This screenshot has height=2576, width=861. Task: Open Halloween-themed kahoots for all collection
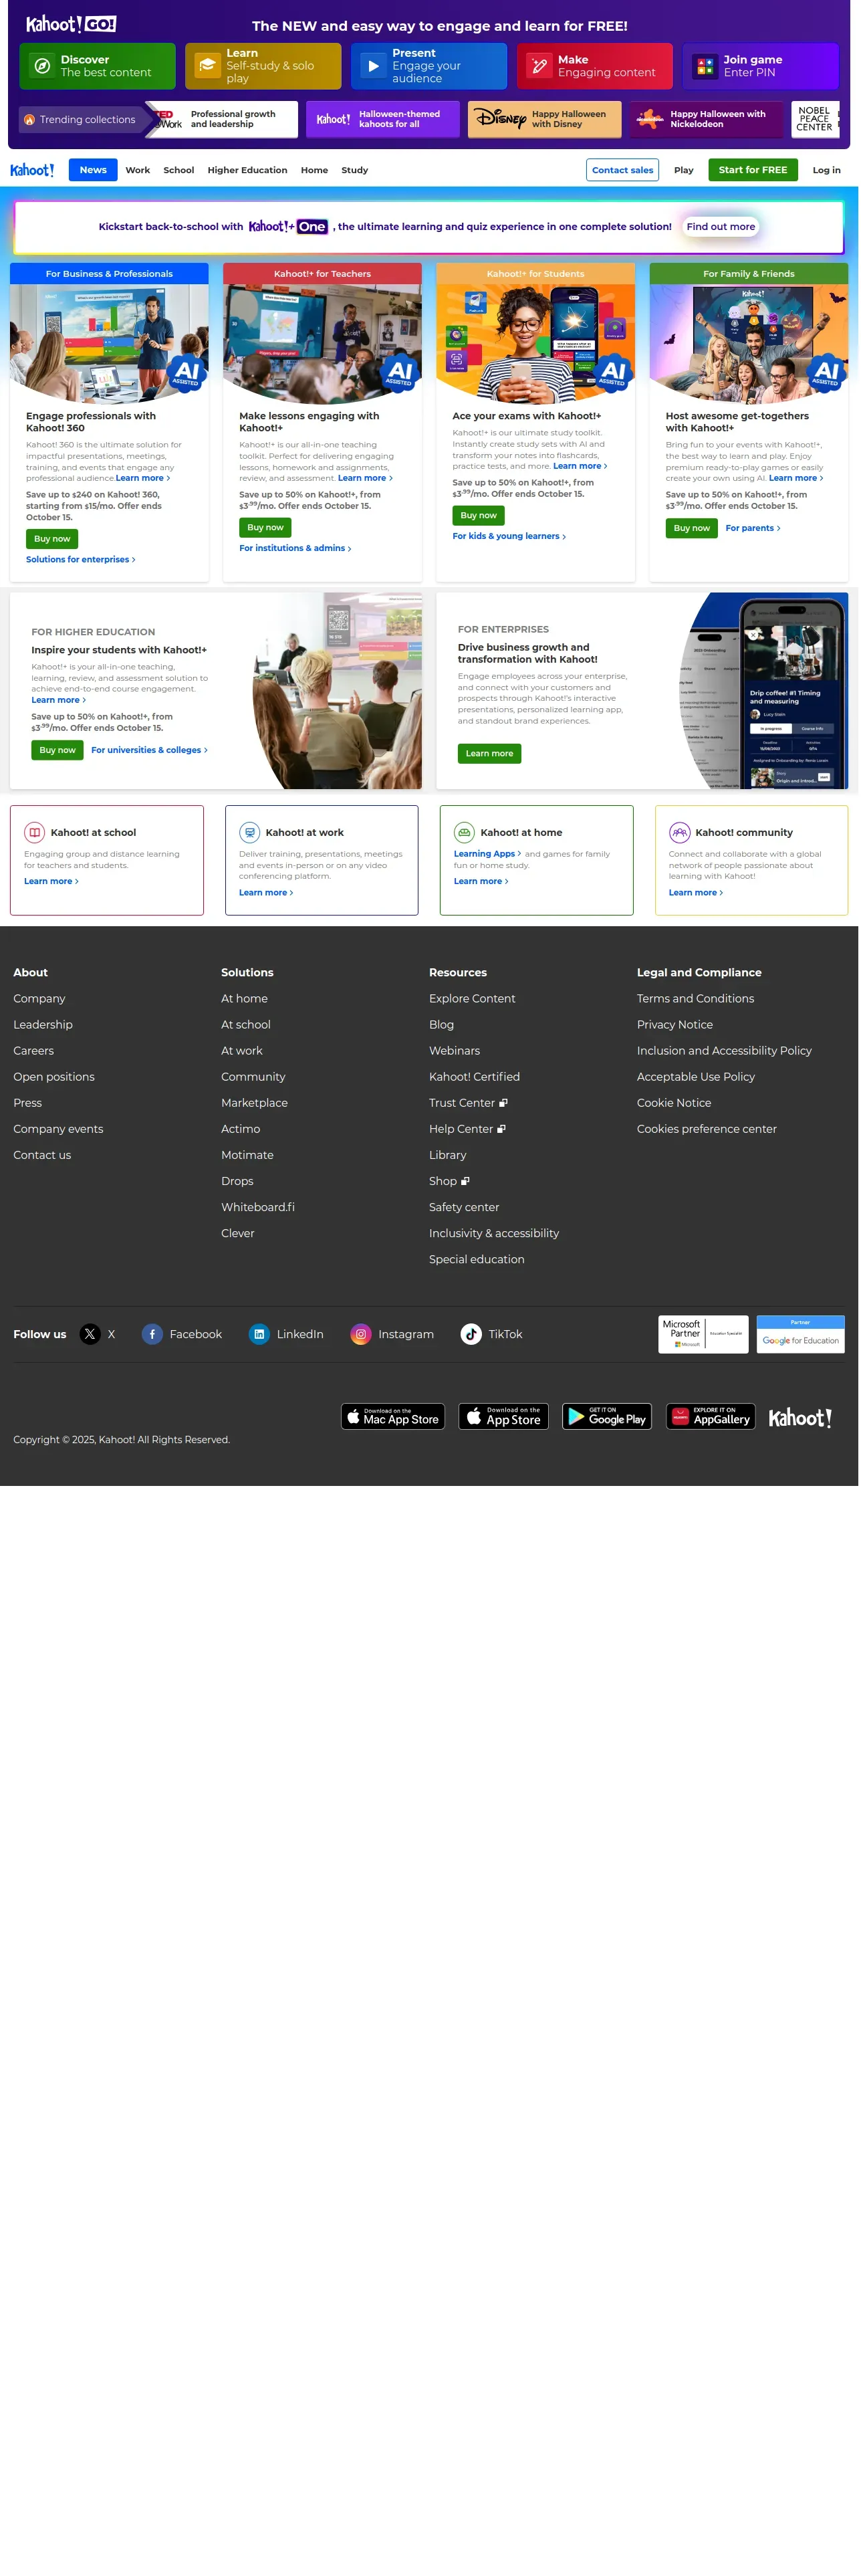coord(382,119)
